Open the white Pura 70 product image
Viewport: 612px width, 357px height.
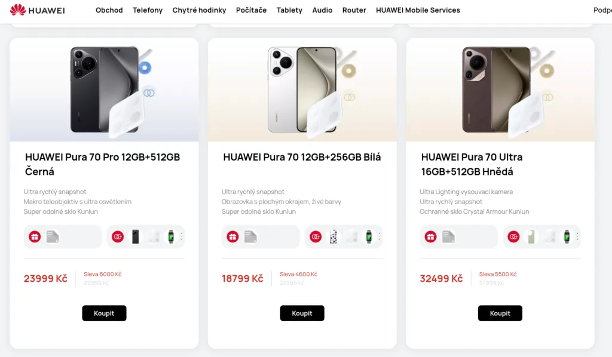[x=302, y=90]
